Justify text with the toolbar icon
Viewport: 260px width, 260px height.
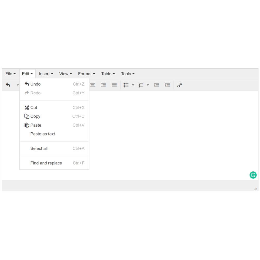114,85
